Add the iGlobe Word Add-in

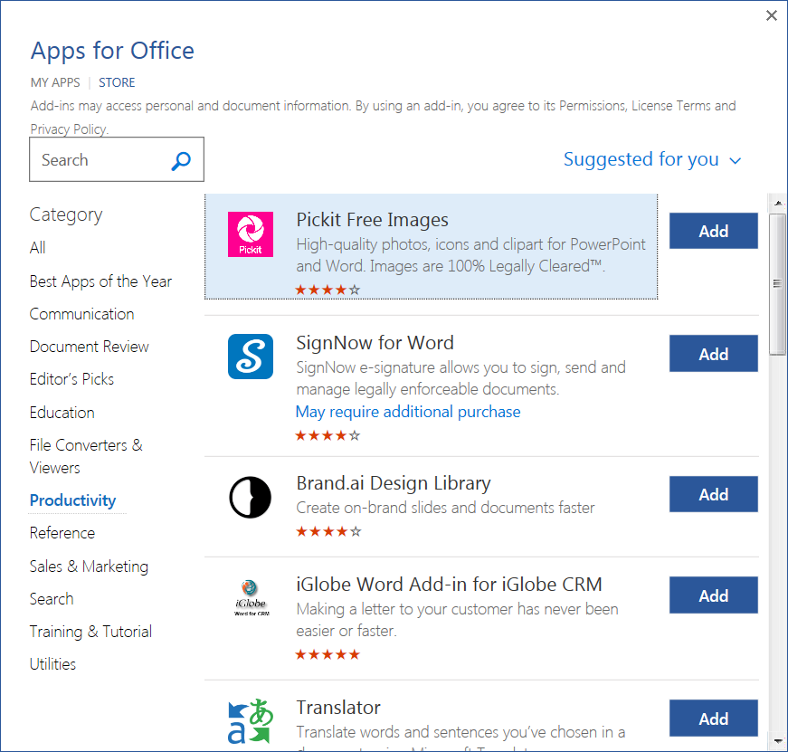(713, 595)
